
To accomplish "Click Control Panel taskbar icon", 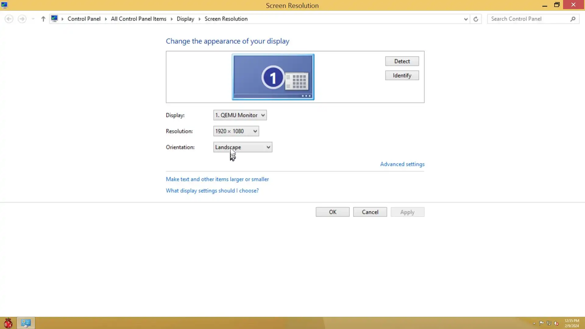I will (x=26, y=323).
